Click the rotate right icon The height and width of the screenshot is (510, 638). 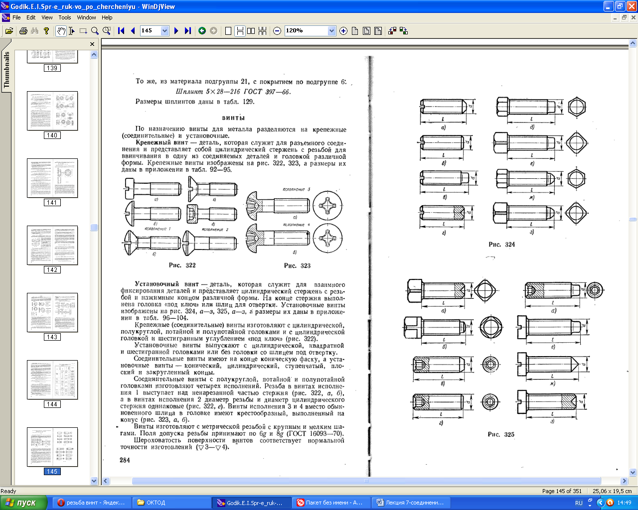pos(404,31)
